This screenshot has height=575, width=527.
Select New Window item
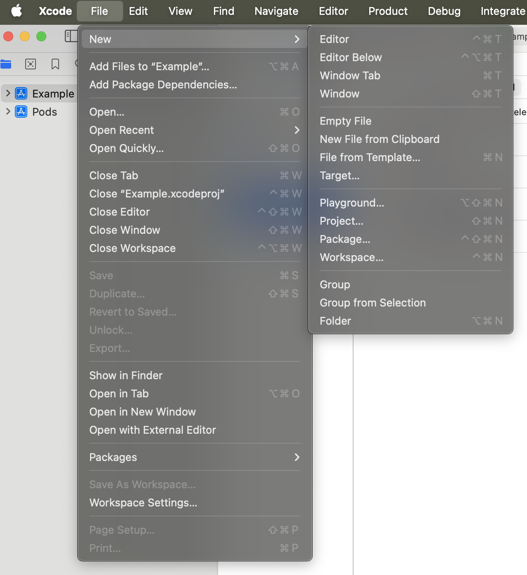[411, 94]
